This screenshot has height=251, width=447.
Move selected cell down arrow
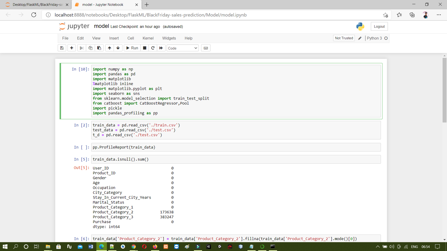tap(118, 48)
